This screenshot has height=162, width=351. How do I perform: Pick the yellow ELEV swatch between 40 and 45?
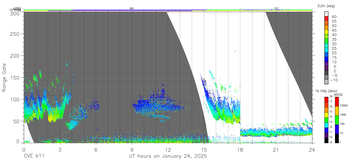[x=326, y=33]
